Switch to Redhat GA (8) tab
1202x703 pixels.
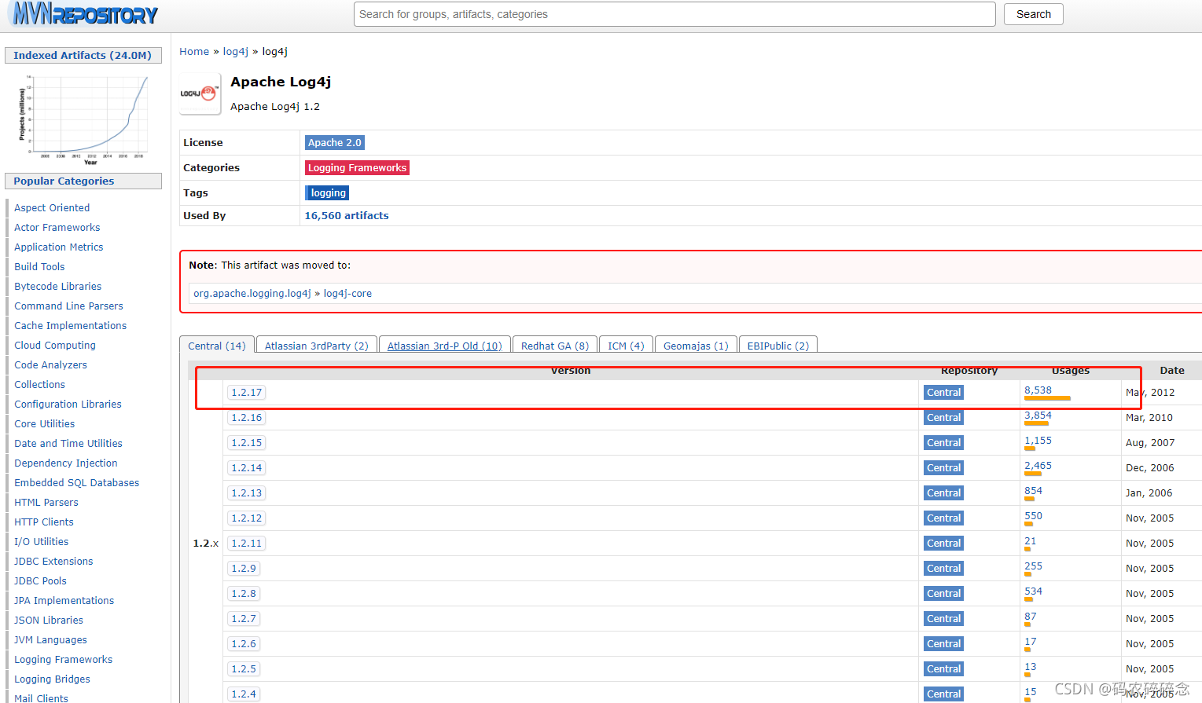(x=554, y=346)
